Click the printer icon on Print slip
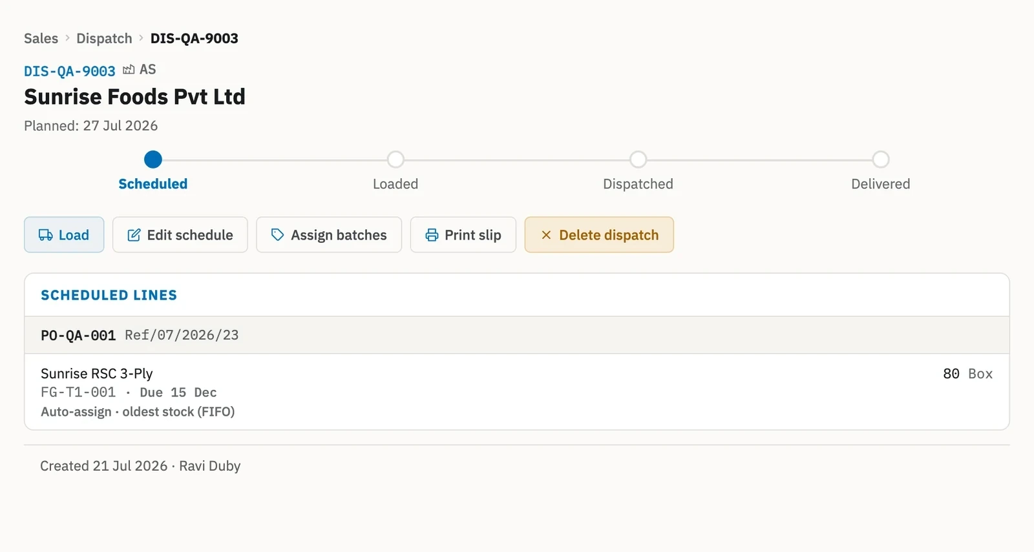1034x552 pixels. [432, 235]
